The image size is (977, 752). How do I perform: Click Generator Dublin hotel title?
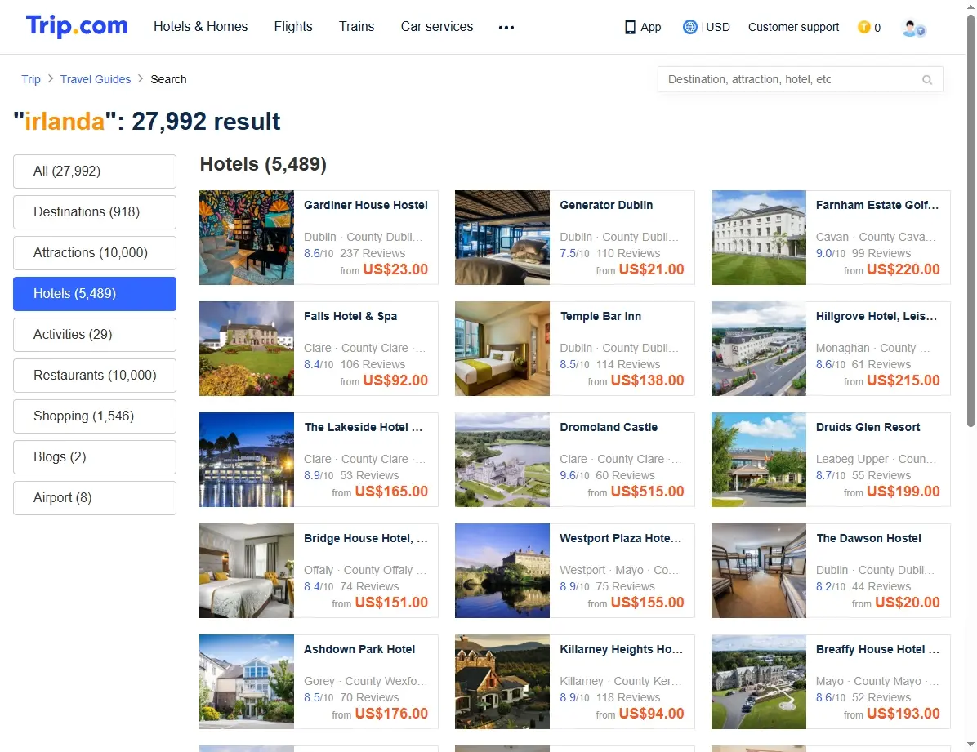[606, 205]
